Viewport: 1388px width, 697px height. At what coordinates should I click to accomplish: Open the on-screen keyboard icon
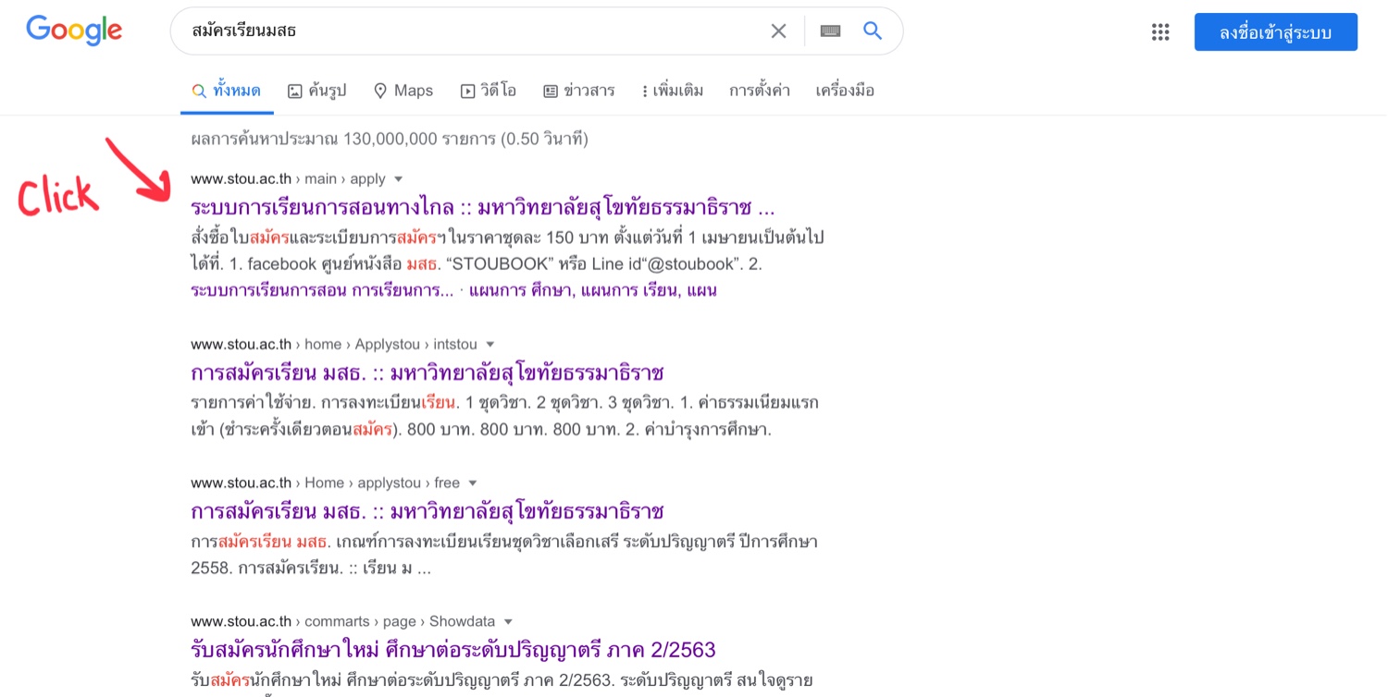pos(830,31)
